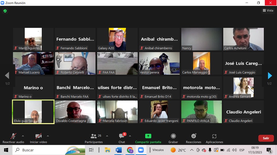Select motorola moto g(30) tile
This screenshot has height=155, width=277.
[201, 88]
